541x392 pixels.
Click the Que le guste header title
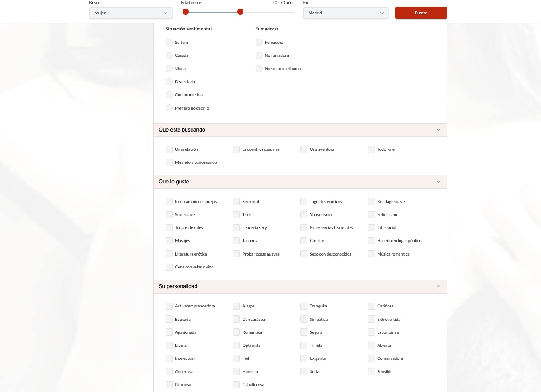pyautogui.click(x=174, y=182)
